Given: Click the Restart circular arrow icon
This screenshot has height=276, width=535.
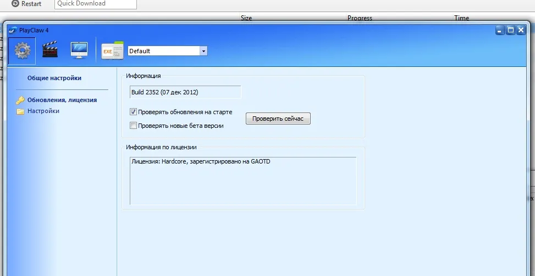Looking at the screenshot, I should pos(15,4).
